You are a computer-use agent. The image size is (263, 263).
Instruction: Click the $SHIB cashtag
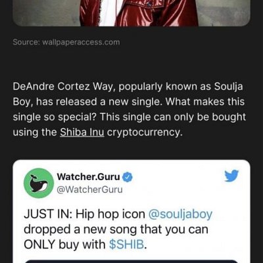pyautogui.click(x=127, y=245)
